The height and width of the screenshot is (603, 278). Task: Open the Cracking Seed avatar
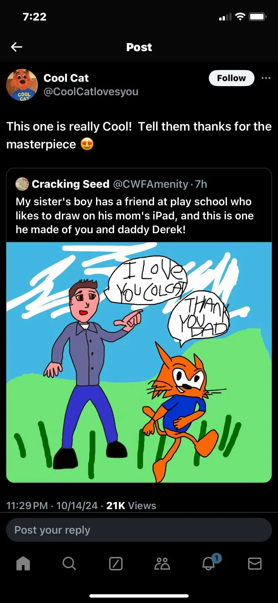pyautogui.click(x=22, y=184)
